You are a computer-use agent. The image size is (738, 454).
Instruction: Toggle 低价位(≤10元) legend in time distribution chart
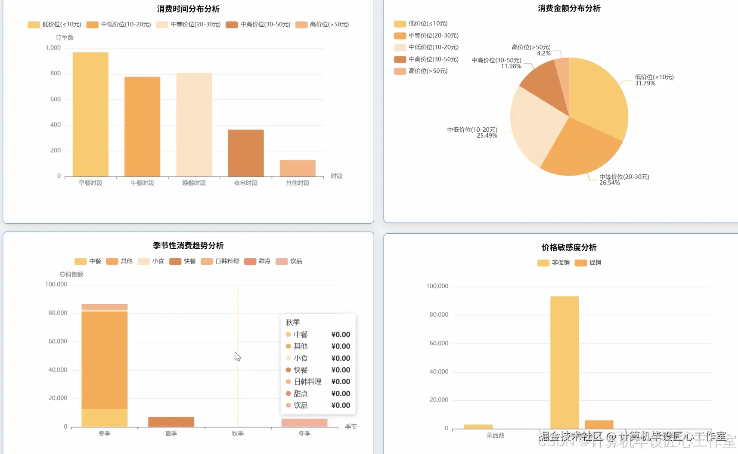[x=55, y=25]
